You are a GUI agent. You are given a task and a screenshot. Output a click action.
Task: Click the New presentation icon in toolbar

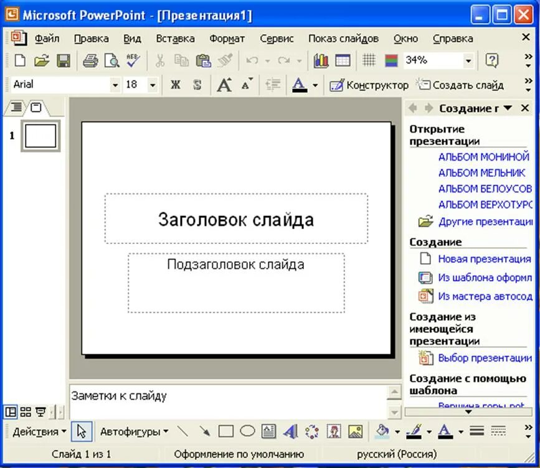tap(20, 60)
